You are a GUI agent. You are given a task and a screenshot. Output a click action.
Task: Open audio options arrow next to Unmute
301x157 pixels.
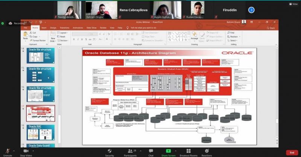[x=14, y=151]
